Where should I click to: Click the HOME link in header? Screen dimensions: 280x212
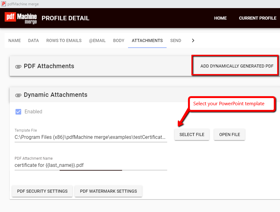coord(220,18)
